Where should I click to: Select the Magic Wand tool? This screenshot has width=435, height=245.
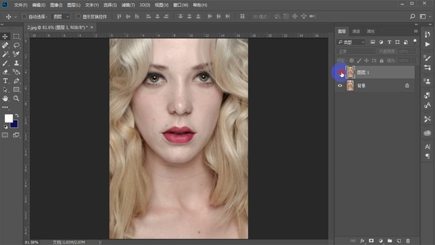pyautogui.click(x=6, y=54)
